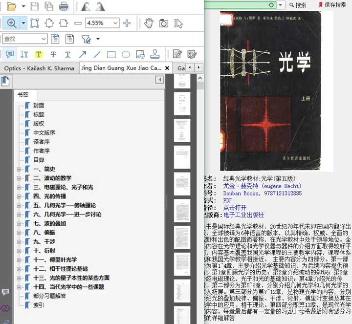Open the Douban Books ISBN link
This screenshot has height=324, width=352.
click(263, 193)
